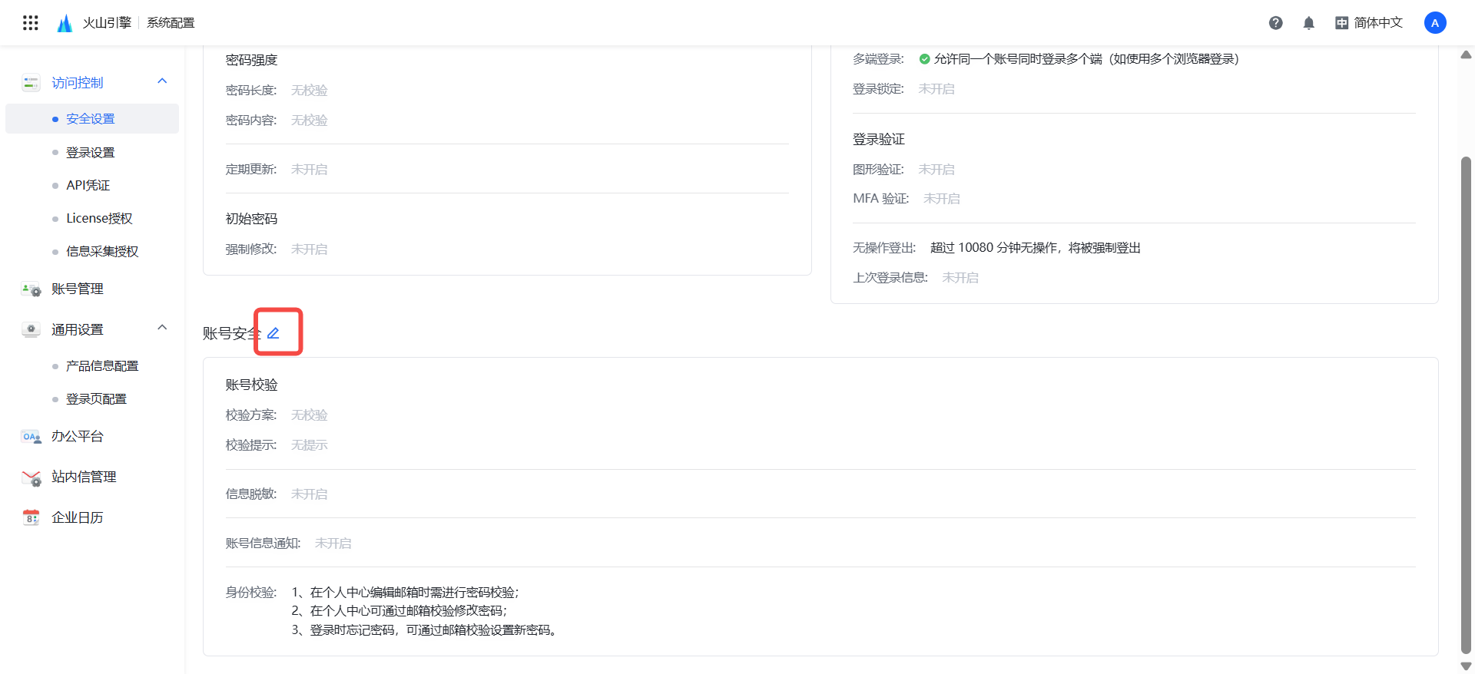Click the Volcano Engine logo
The height and width of the screenshot is (674, 1475).
65,23
